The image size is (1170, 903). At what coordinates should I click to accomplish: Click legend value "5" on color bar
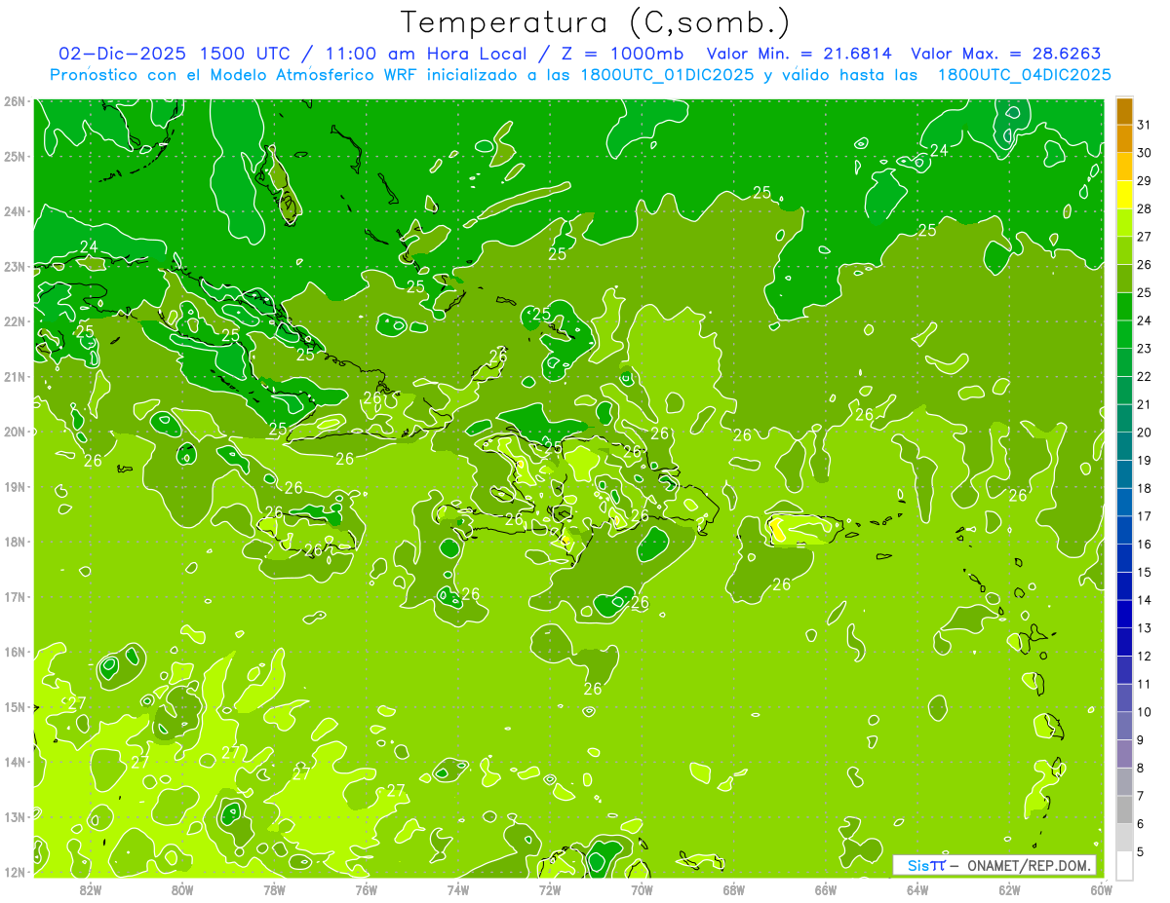tap(1141, 852)
